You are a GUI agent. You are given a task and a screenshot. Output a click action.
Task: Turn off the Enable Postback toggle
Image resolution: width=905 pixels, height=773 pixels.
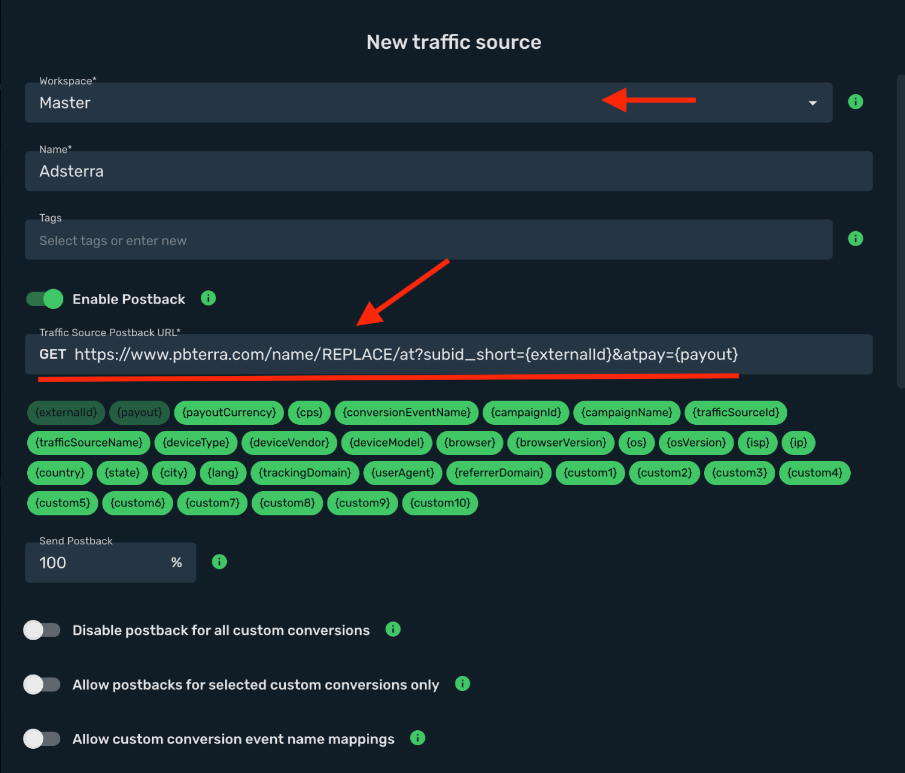pyautogui.click(x=45, y=299)
